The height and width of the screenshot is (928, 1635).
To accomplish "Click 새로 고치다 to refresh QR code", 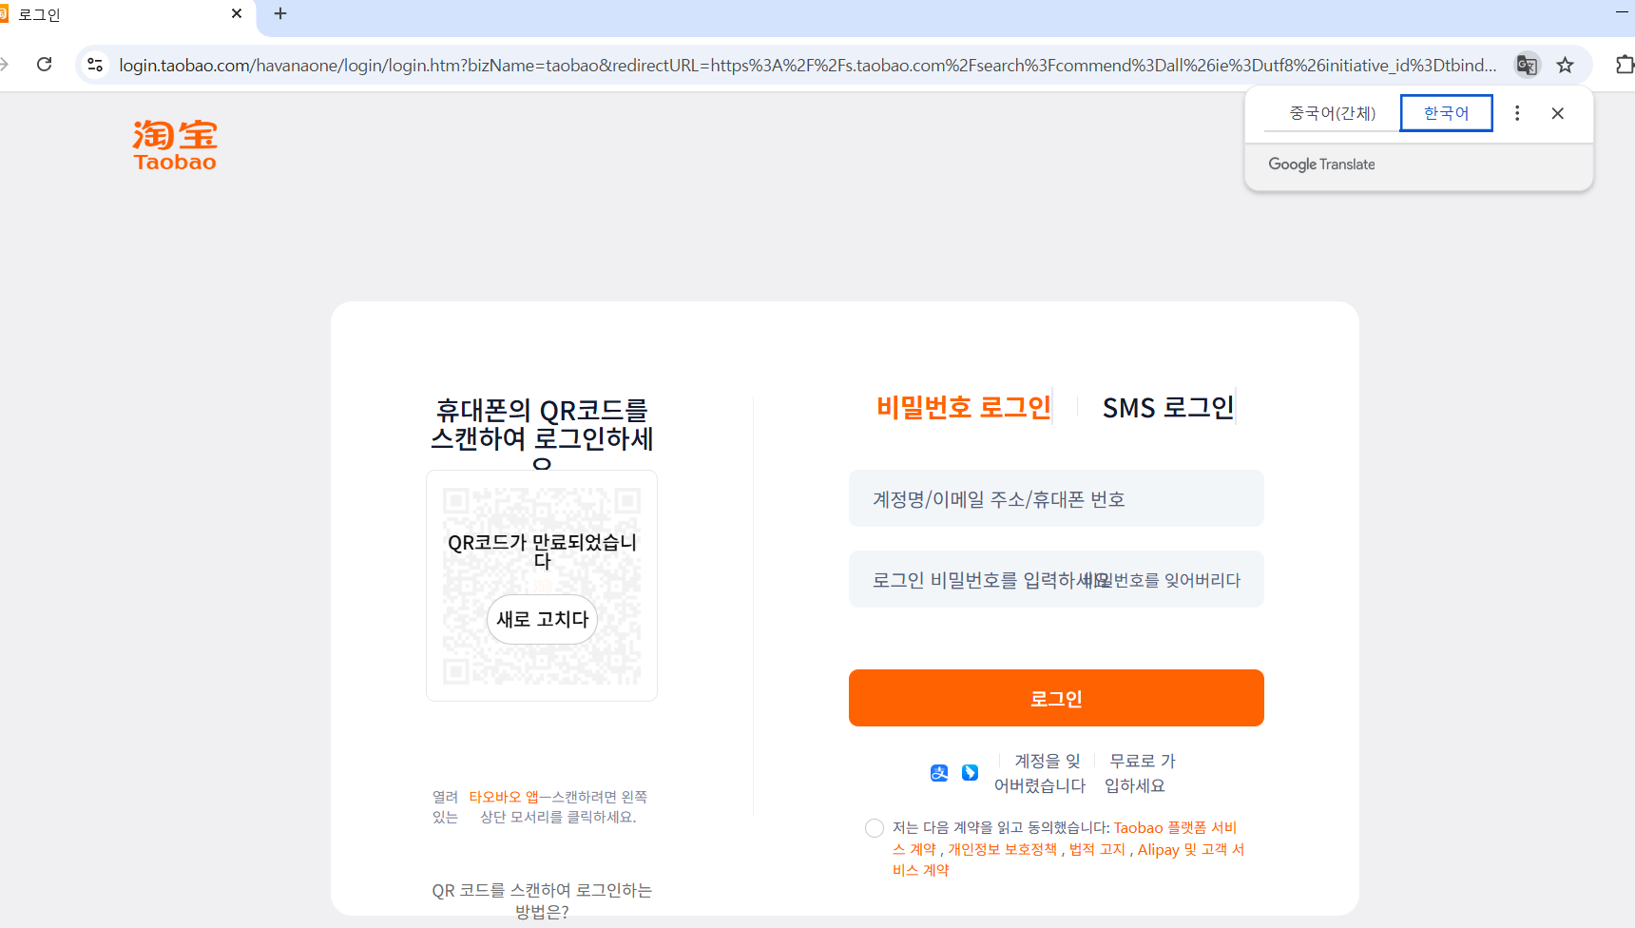I will click(542, 619).
